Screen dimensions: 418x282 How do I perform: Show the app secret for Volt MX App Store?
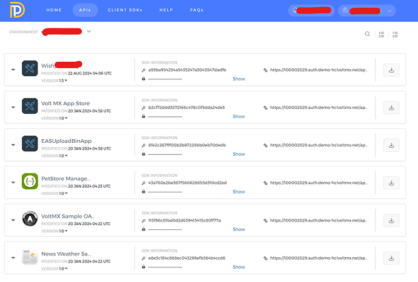[239, 116]
